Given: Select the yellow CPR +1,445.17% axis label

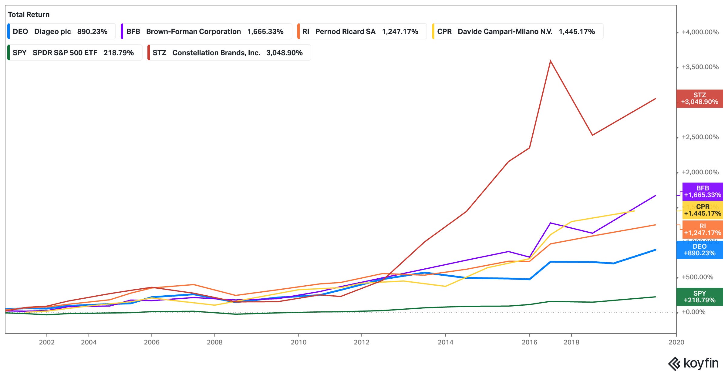Looking at the screenshot, I should [x=703, y=210].
